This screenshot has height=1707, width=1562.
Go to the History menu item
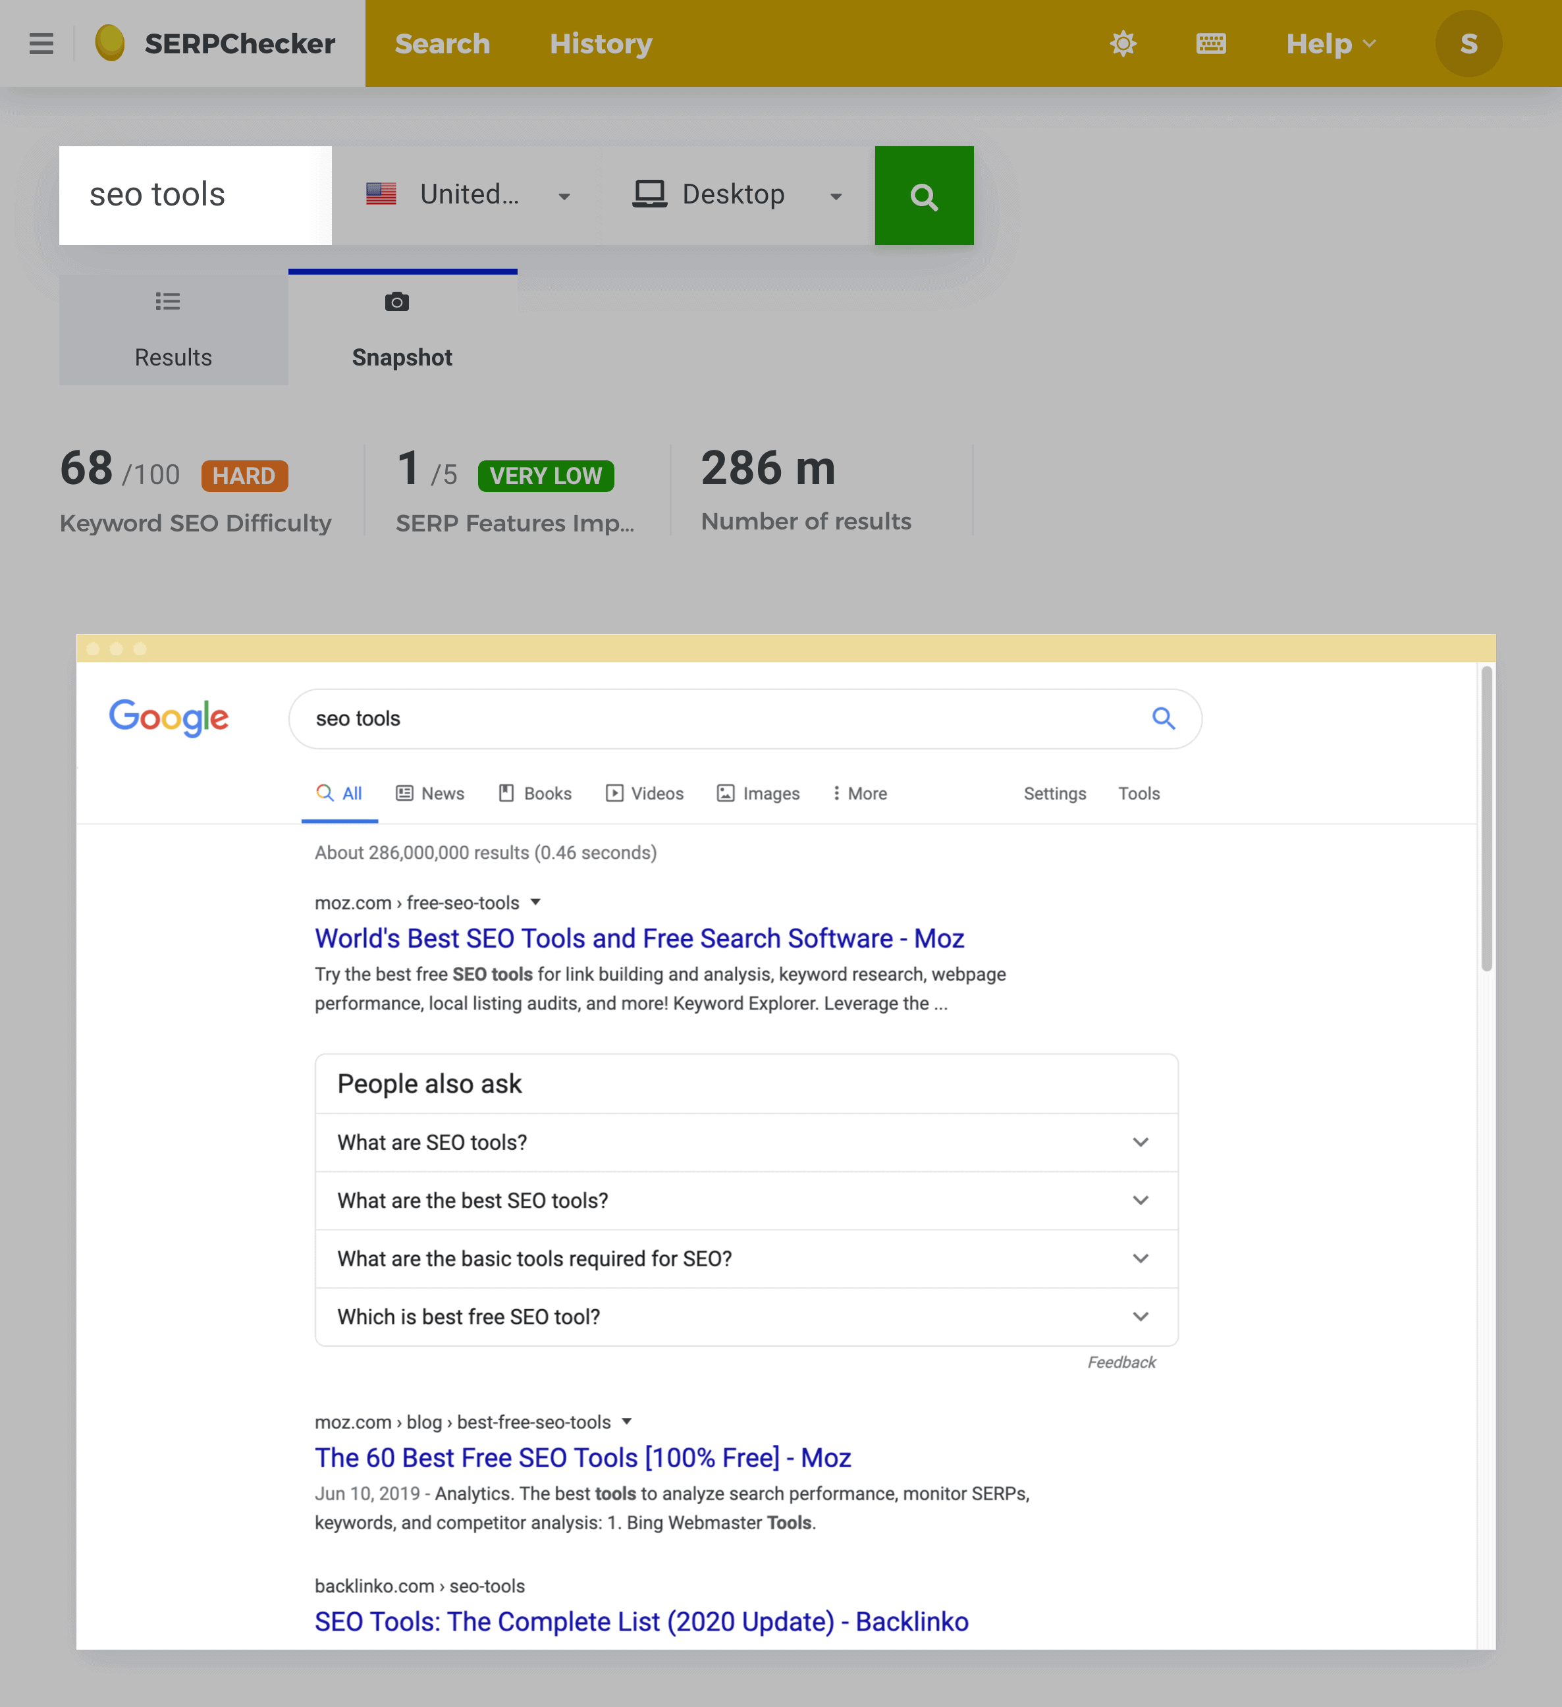coord(601,43)
